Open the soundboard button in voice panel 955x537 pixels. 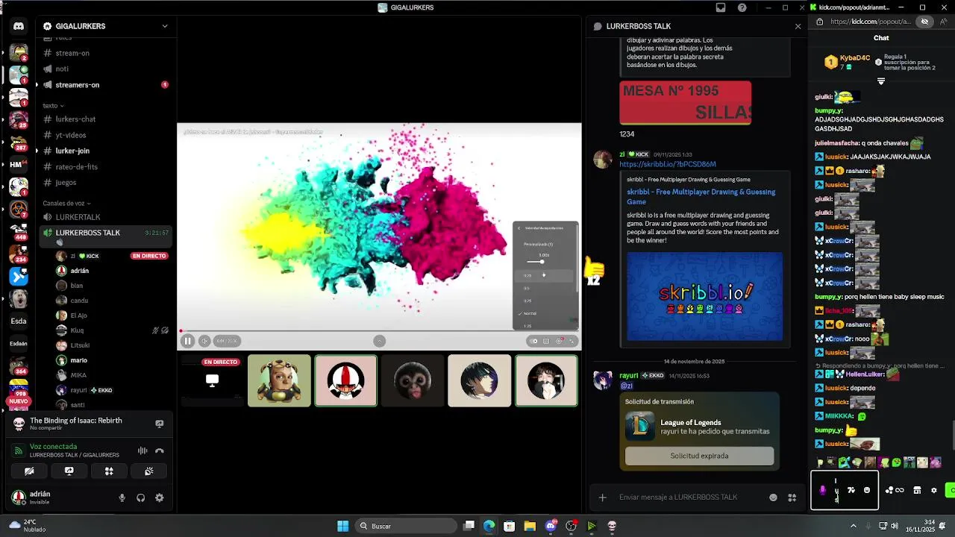[148, 471]
